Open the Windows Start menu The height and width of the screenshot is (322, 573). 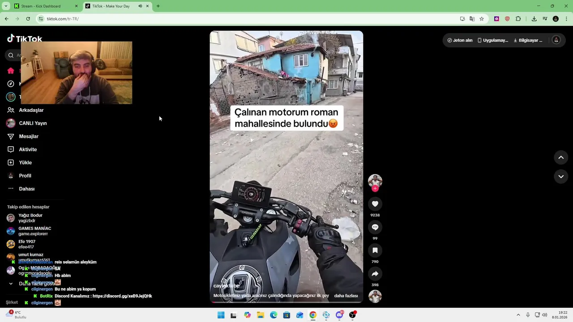pyautogui.click(x=221, y=315)
